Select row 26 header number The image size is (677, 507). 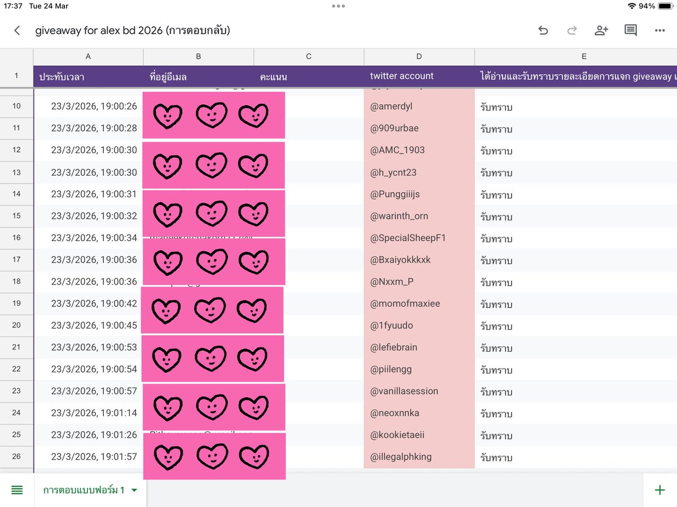click(x=16, y=456)
